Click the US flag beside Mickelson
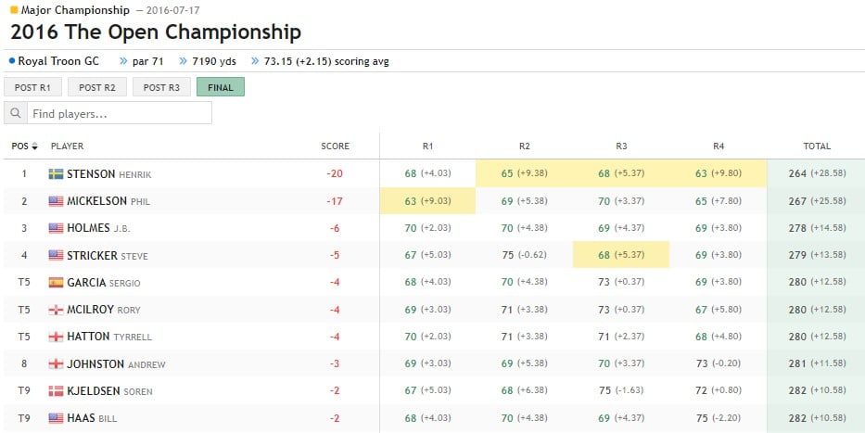865x433 pixels. pyautogui.click(x=56, y=201)
